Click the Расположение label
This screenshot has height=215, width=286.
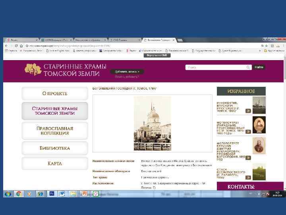pos(103,183)
